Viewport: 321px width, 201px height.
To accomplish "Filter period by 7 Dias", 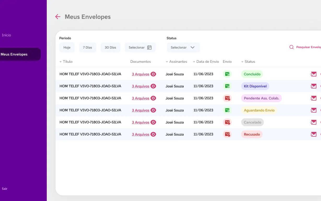I will point(87,47).
